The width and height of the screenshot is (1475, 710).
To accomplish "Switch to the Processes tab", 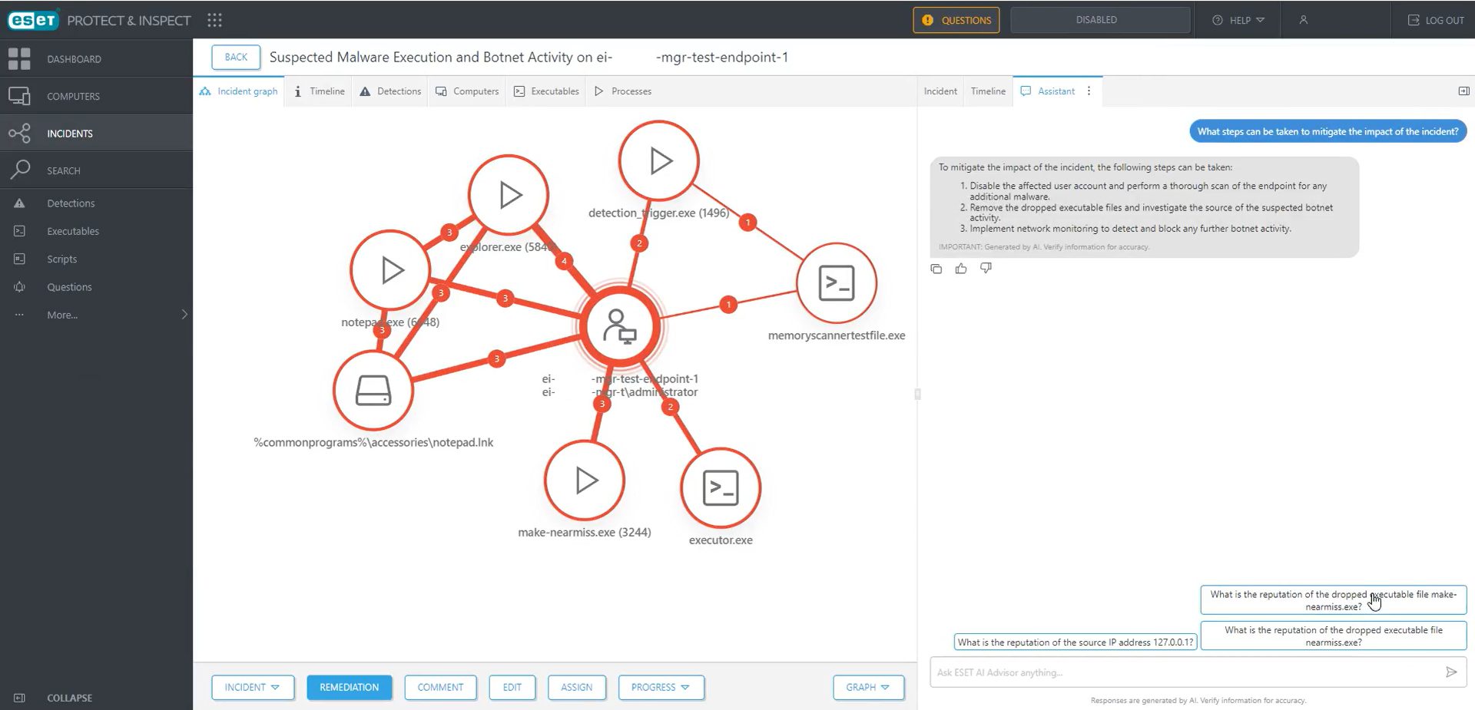I will [x=623, y=91].
